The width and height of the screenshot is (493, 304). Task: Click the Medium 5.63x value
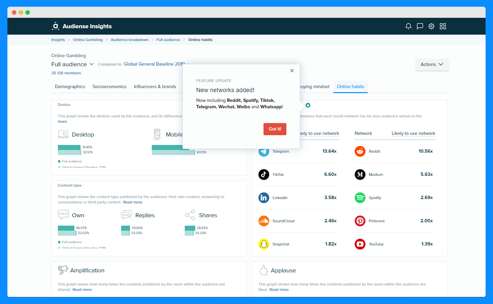pos(427,174)
